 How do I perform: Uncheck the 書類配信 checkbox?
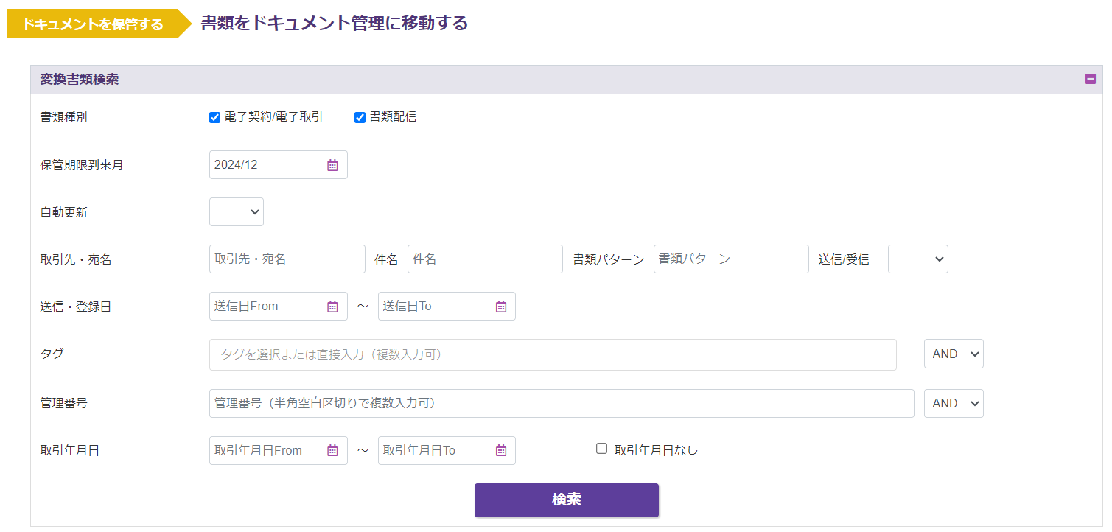[x=360, y=117]
